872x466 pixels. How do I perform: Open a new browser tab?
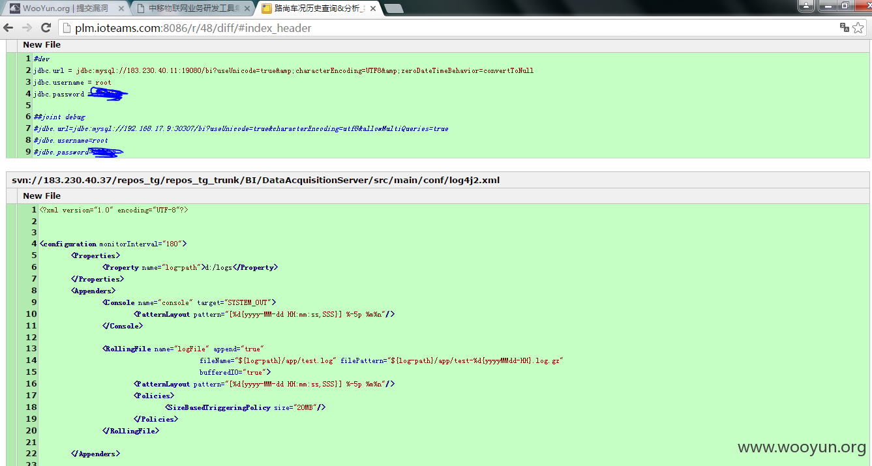[x=393, y=8]
